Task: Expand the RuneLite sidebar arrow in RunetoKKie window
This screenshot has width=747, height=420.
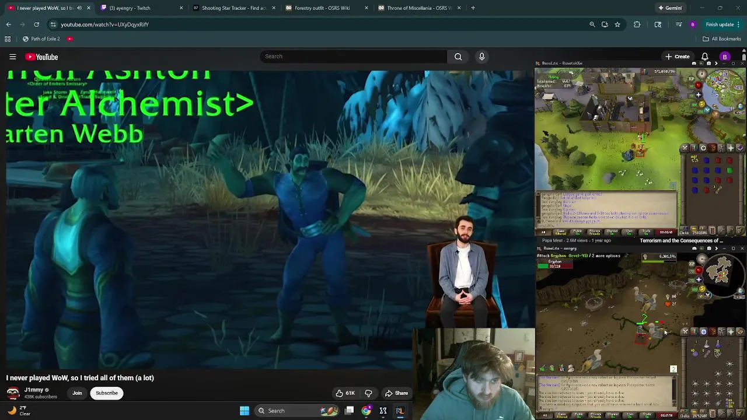Action: click(x=716, y=63)
